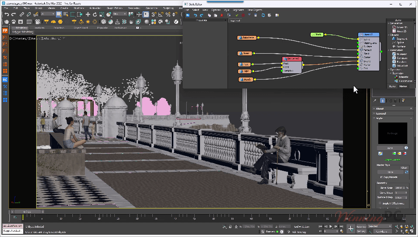
Task: Undo in the Style Editor toolbar
Action: click(195, 15)
